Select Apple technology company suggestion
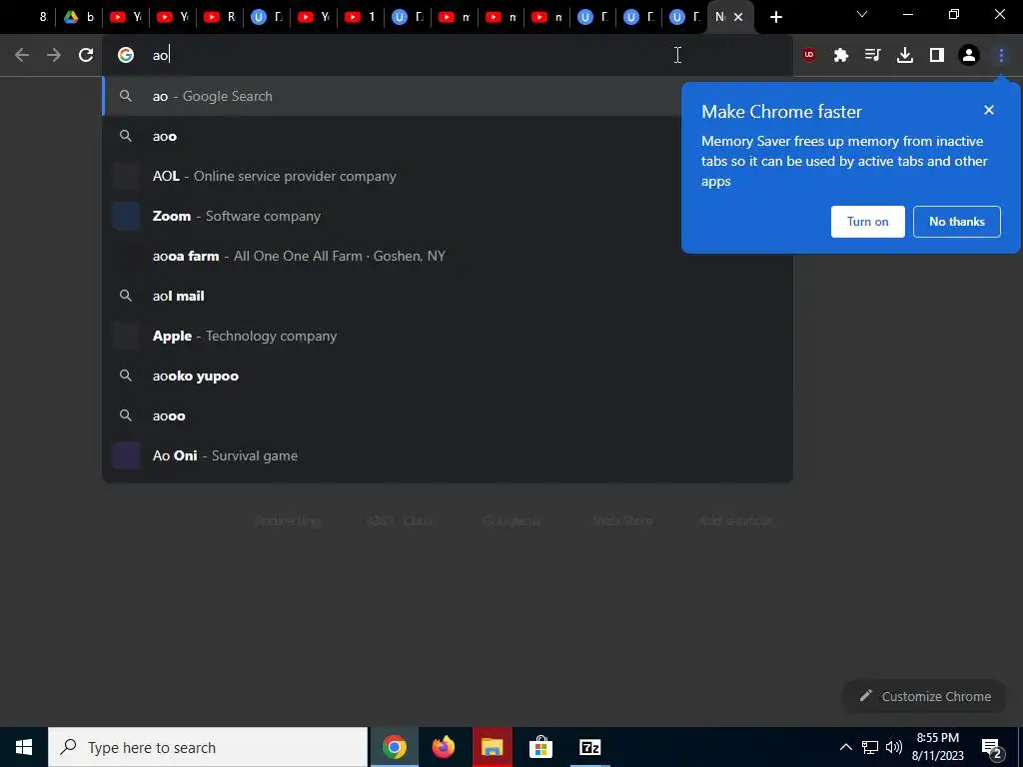This screenshot has width=1023, height=767. click(x=448, y=336)
